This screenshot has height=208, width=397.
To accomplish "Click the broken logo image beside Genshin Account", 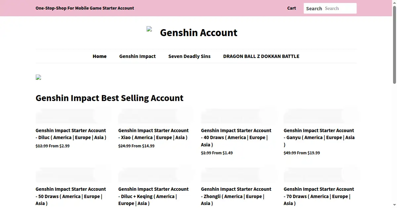I will (149, 29).
